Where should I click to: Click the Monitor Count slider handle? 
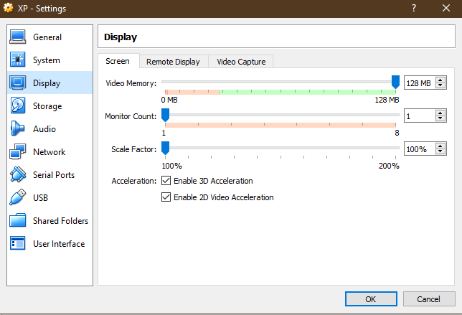pyautogui.click(x=165, y=115)
